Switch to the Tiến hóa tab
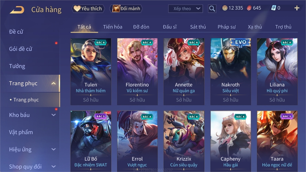 [113, 27]
